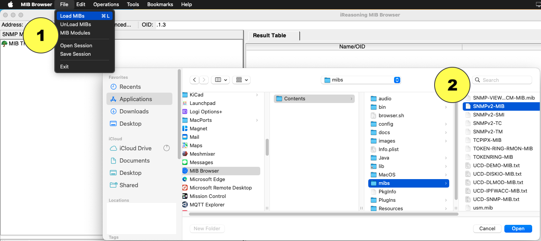Select the Result Table tab
Screen dimensions: 541x241
(270, 35)
